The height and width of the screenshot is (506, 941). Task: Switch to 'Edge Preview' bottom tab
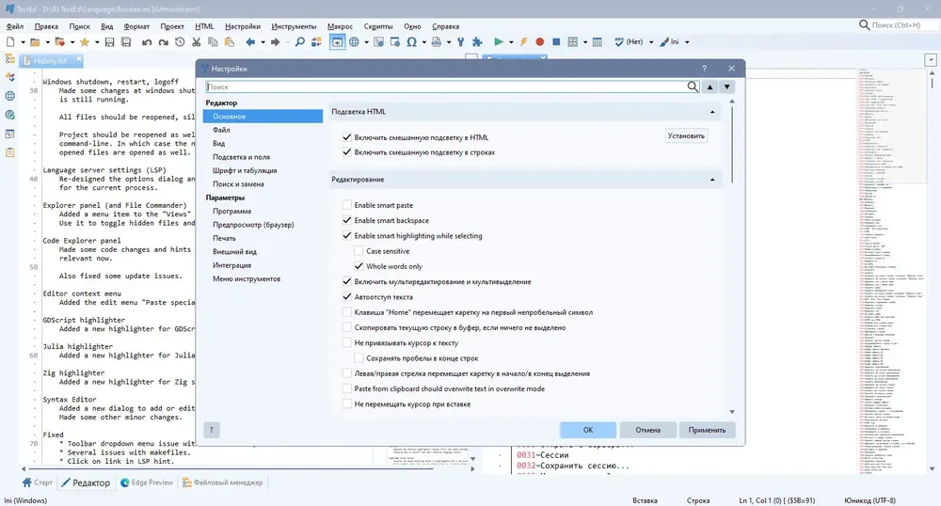tap(147, 482)
